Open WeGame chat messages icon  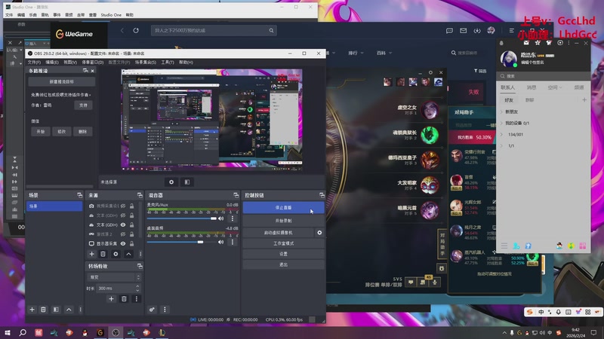coord(449,30)
